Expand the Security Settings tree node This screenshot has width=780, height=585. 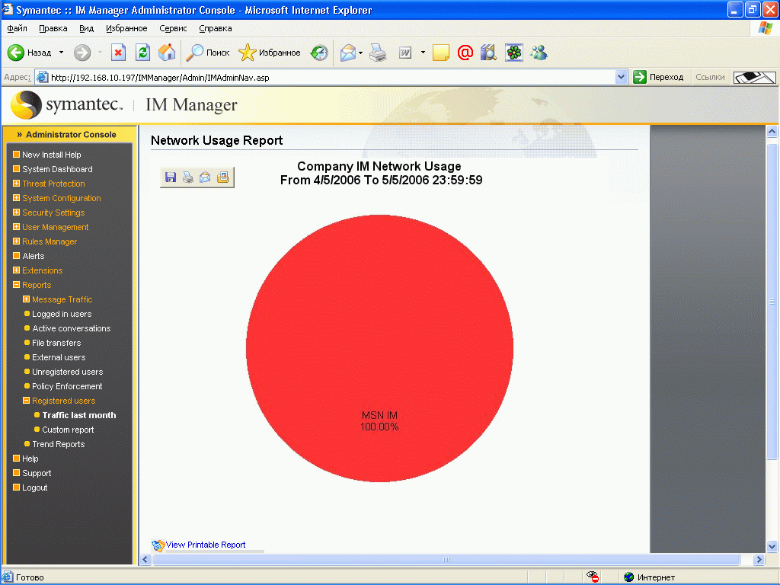tap(16, 212)
